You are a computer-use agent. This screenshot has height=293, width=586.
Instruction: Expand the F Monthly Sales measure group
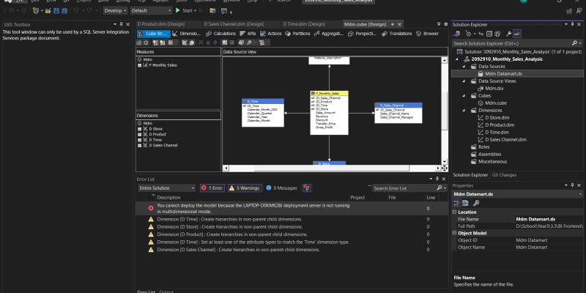(139, 65)
